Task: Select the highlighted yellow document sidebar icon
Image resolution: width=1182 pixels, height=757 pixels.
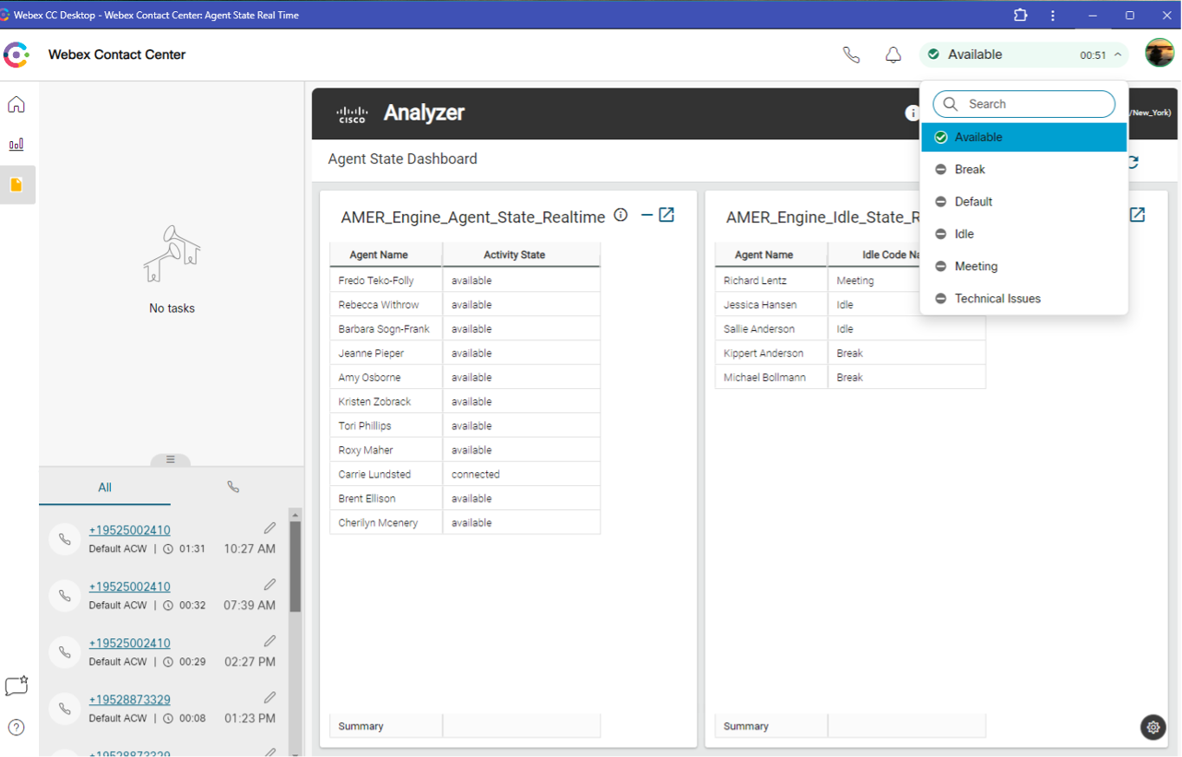Action: coord(16,184)
